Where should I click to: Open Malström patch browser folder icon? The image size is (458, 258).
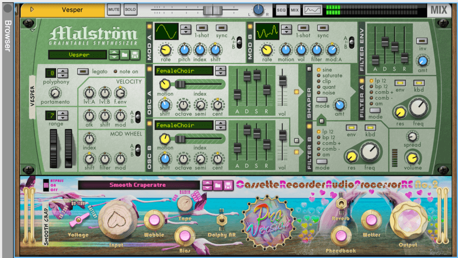(x=125, y=55)
